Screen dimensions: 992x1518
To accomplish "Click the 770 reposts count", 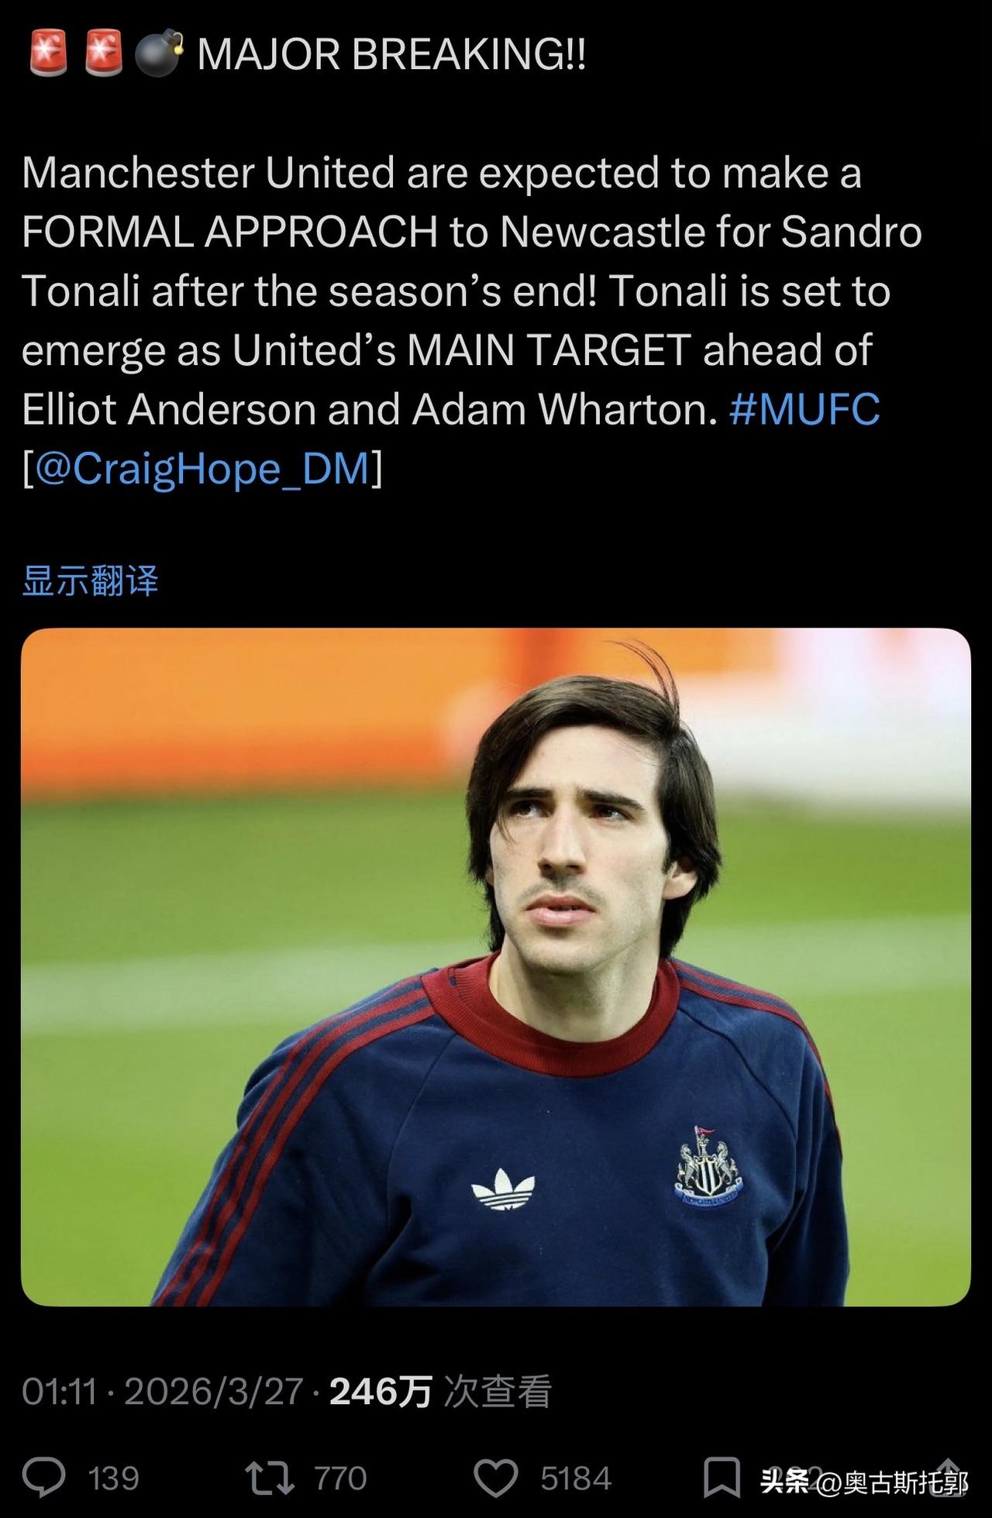I will [x=340, y=1478].
